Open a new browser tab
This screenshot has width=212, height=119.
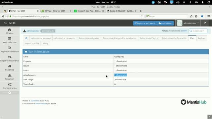pyautogui.click(x=140, y=11)
